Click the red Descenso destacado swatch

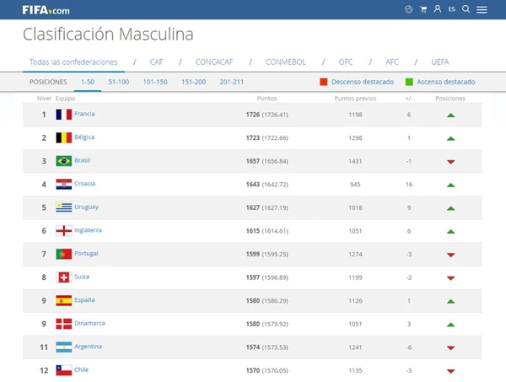[x=323, y=82]
